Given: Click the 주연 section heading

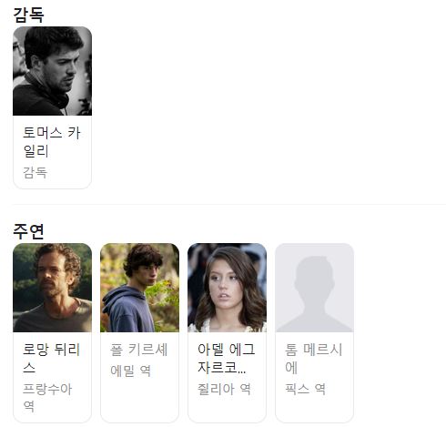Looking at the screenshot, I should (x=28, y=231).
